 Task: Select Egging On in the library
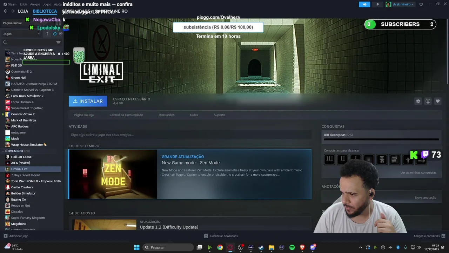pyautogui.click(x=18, y=199)
